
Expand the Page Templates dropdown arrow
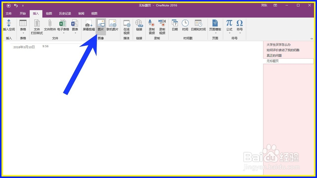(216, 33)
